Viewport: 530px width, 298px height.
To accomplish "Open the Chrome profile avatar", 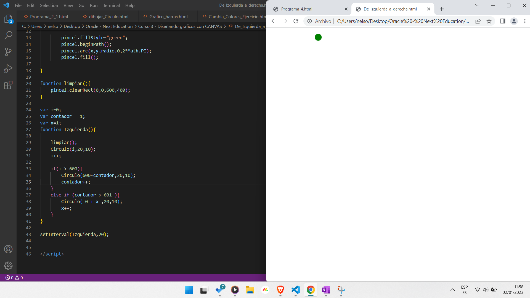I will click(514, 21).
